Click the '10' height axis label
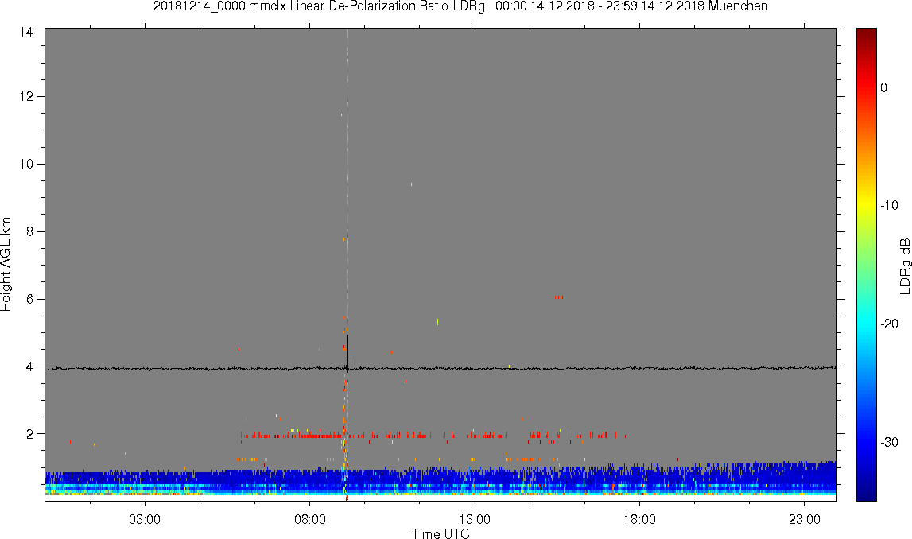The image size is (912, 539). pyautogui.click(x=25, y=164)
